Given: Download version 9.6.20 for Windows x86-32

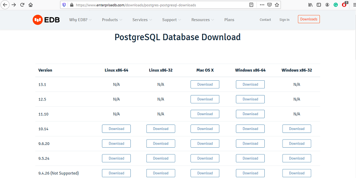Looking at the screenshot, I should [x=297, y=144].
